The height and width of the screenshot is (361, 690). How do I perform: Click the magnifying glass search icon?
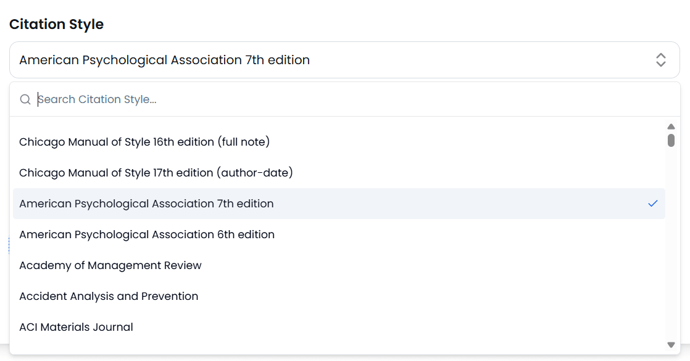[x=25, y=99]
